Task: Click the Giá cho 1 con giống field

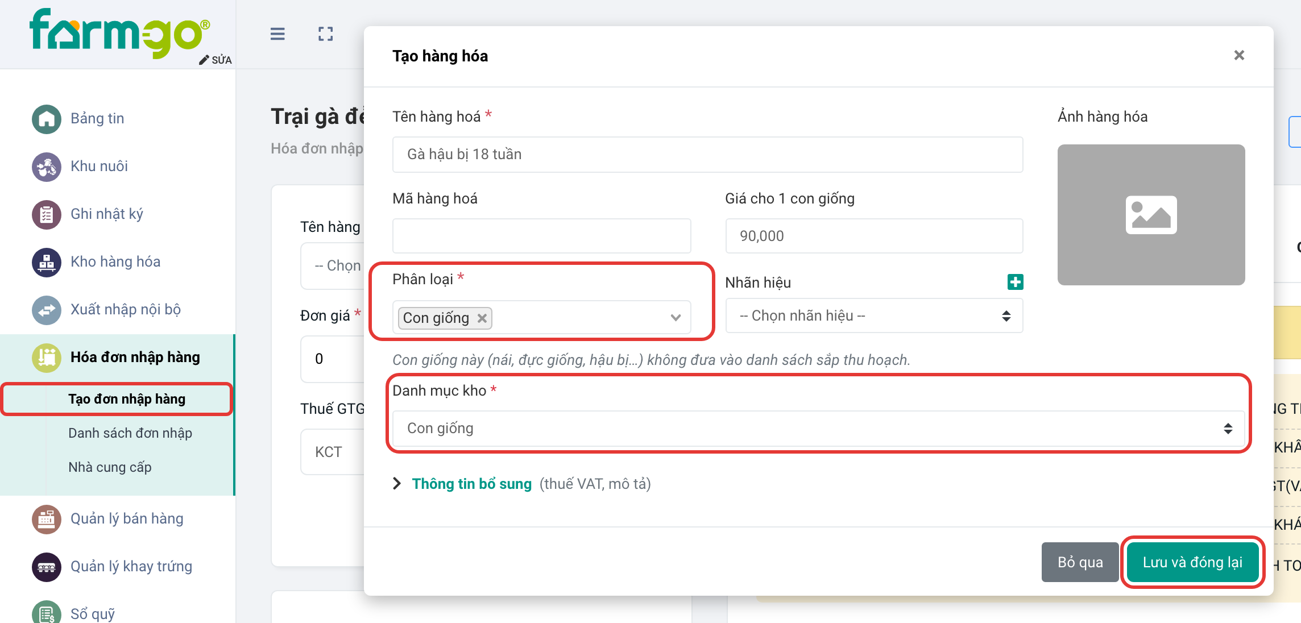Action: point(874,236)
